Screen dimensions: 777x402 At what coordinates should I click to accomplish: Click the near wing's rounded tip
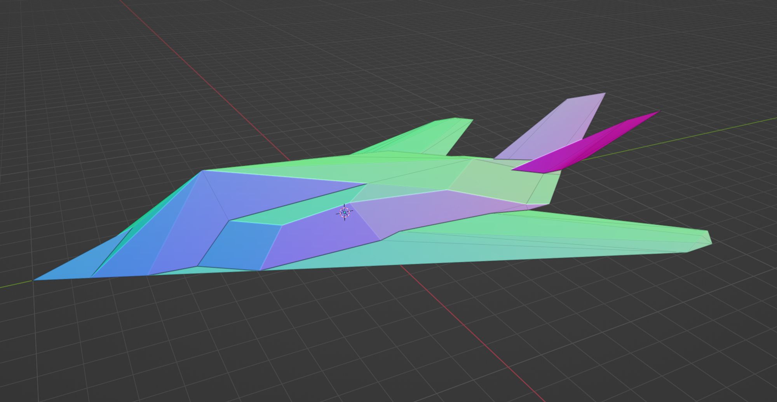[x=701, y=241]
